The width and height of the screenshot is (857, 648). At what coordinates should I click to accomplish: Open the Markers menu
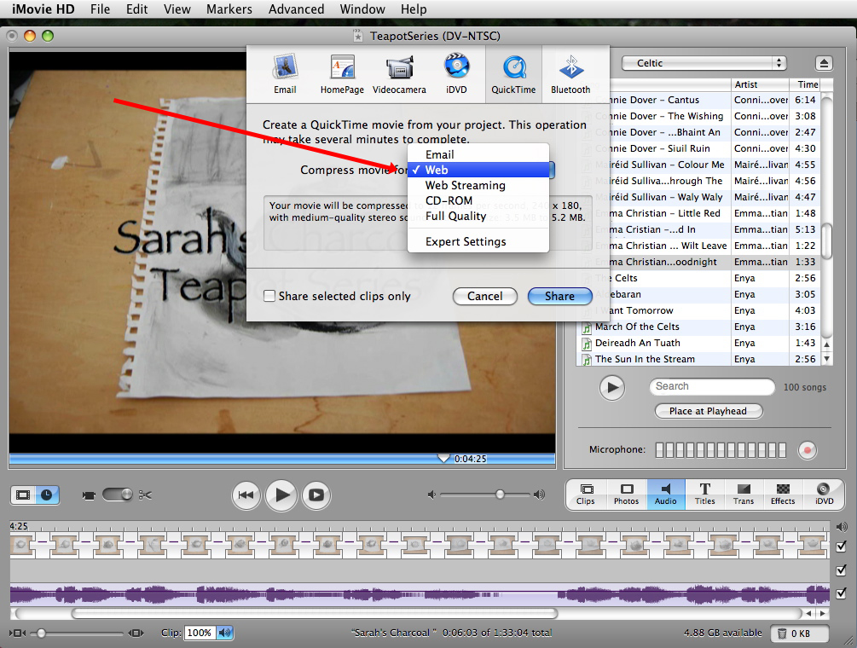(x=229, y=9)
